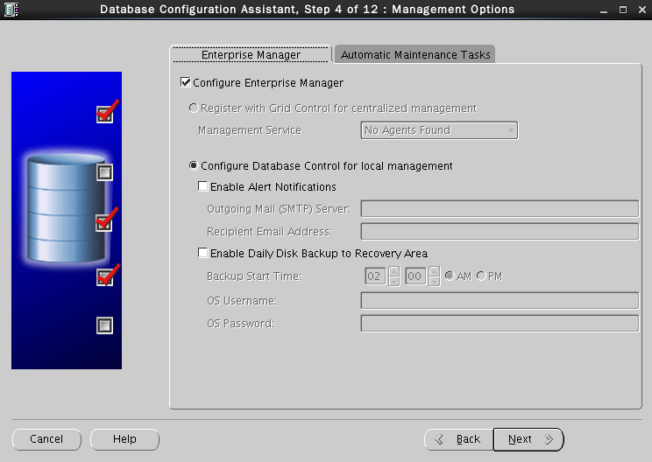This screenshot has height=462, width=652.
Task: Enable Alert Notifications checkbox
Action: (203, 186)
